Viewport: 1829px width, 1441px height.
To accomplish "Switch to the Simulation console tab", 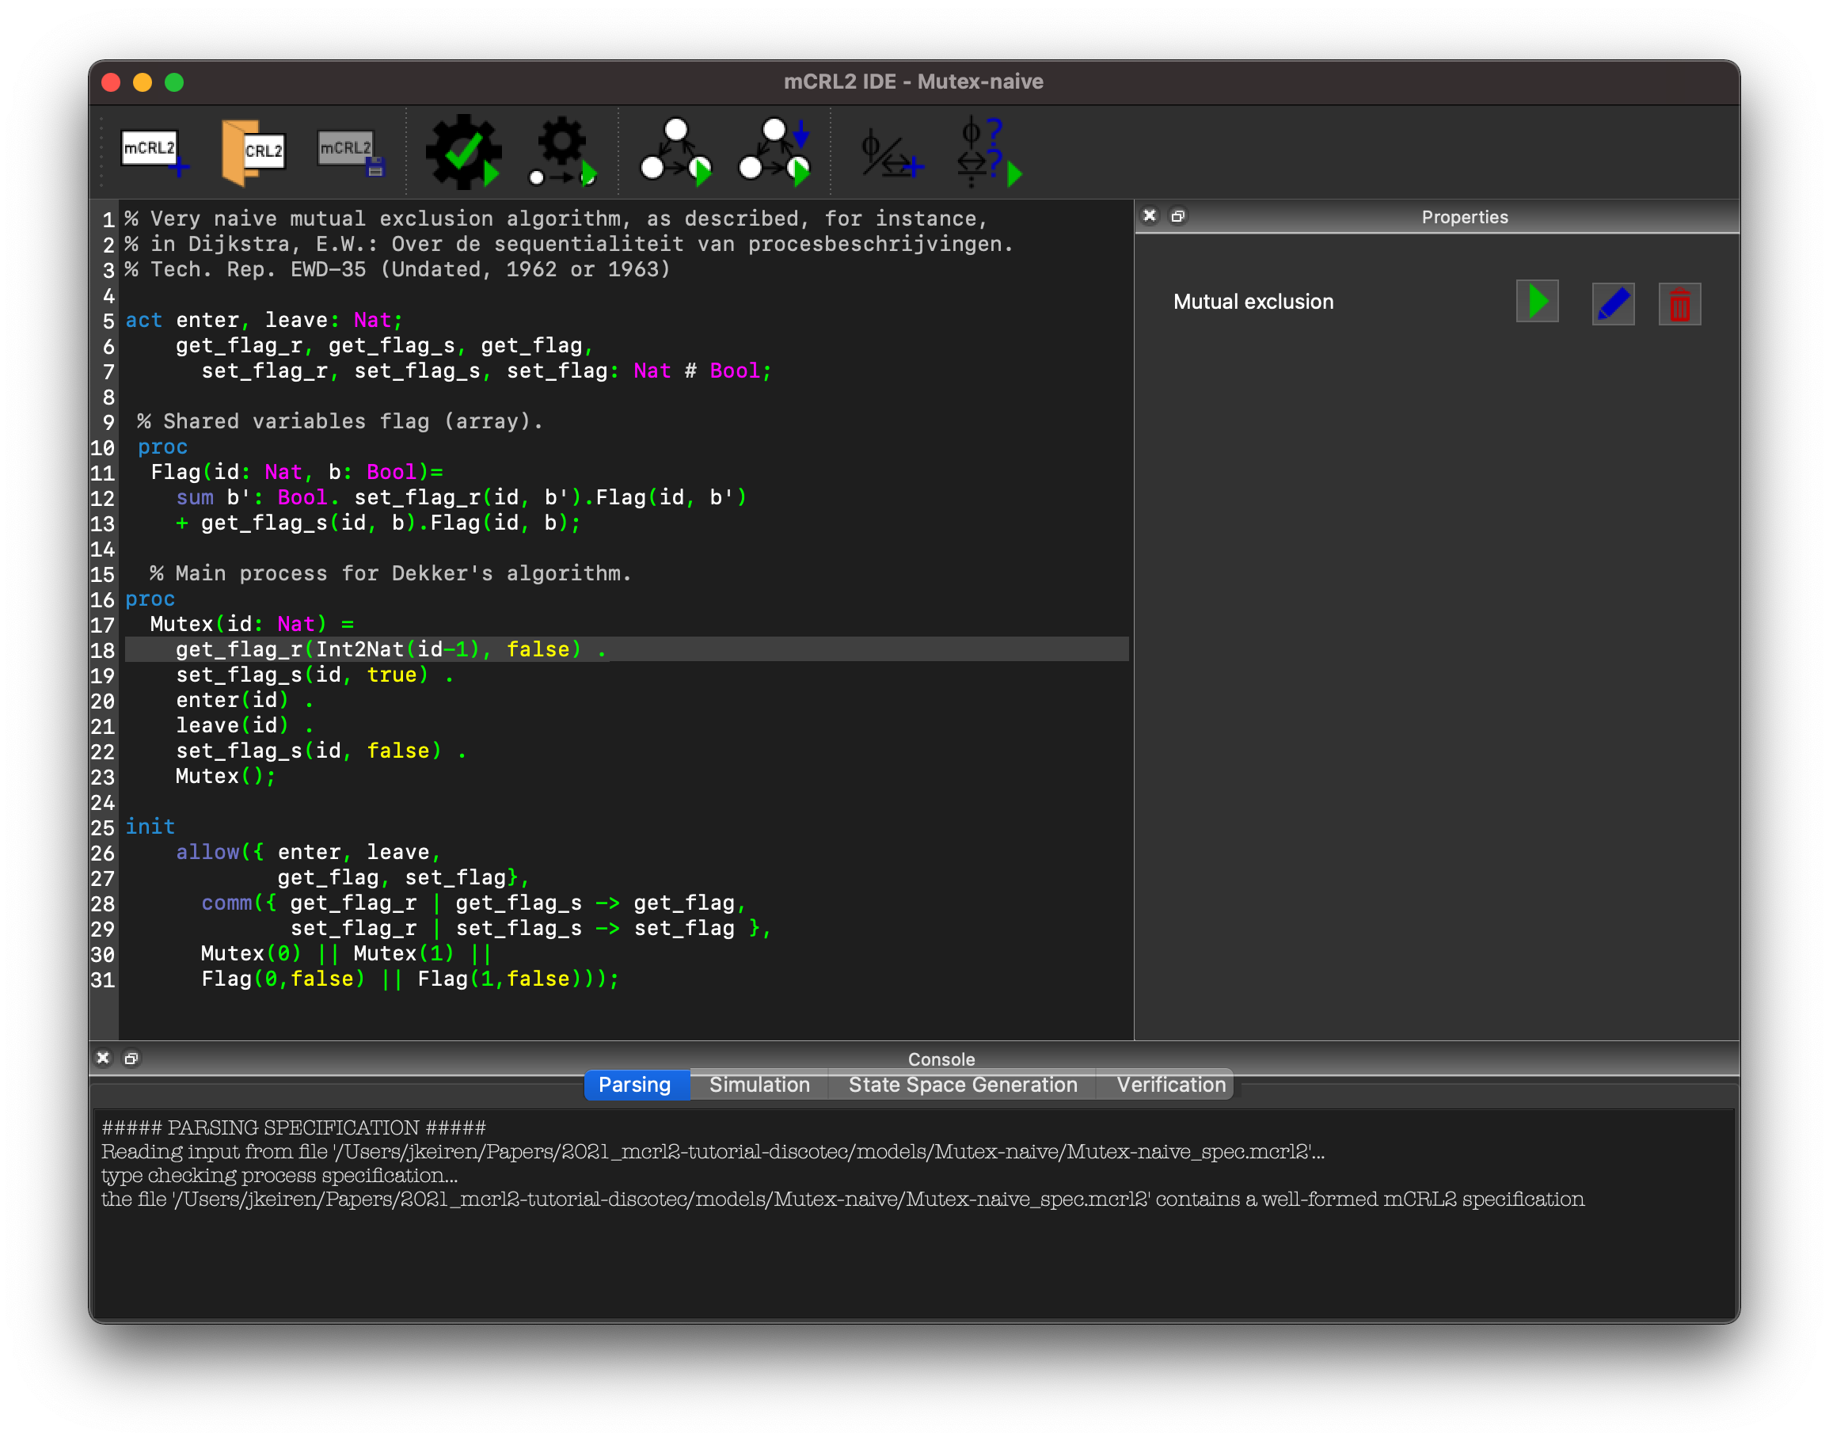I will 759,1084.
